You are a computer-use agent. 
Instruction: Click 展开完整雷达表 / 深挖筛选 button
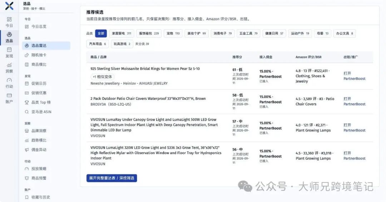[112, 178]
